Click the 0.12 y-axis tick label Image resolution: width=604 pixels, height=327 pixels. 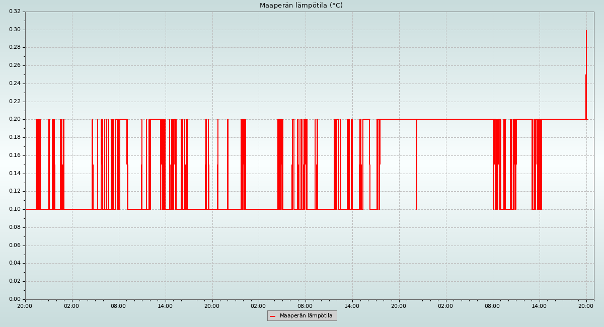click(15, 191)
